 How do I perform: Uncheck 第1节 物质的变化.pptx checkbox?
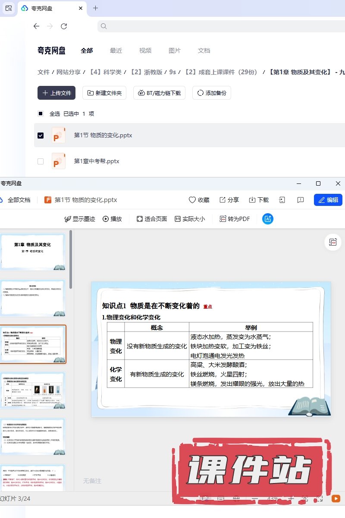tap(41, 135)
